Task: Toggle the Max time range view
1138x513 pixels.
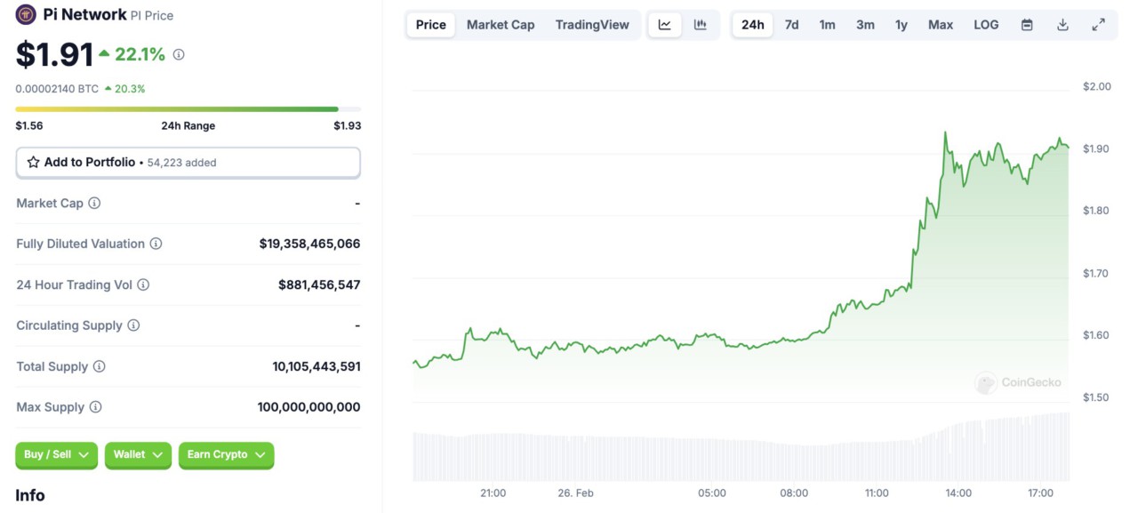Action: [x=940, y=24]
